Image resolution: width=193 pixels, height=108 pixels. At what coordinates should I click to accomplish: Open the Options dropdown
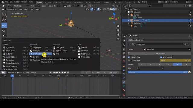click(116, 6)
